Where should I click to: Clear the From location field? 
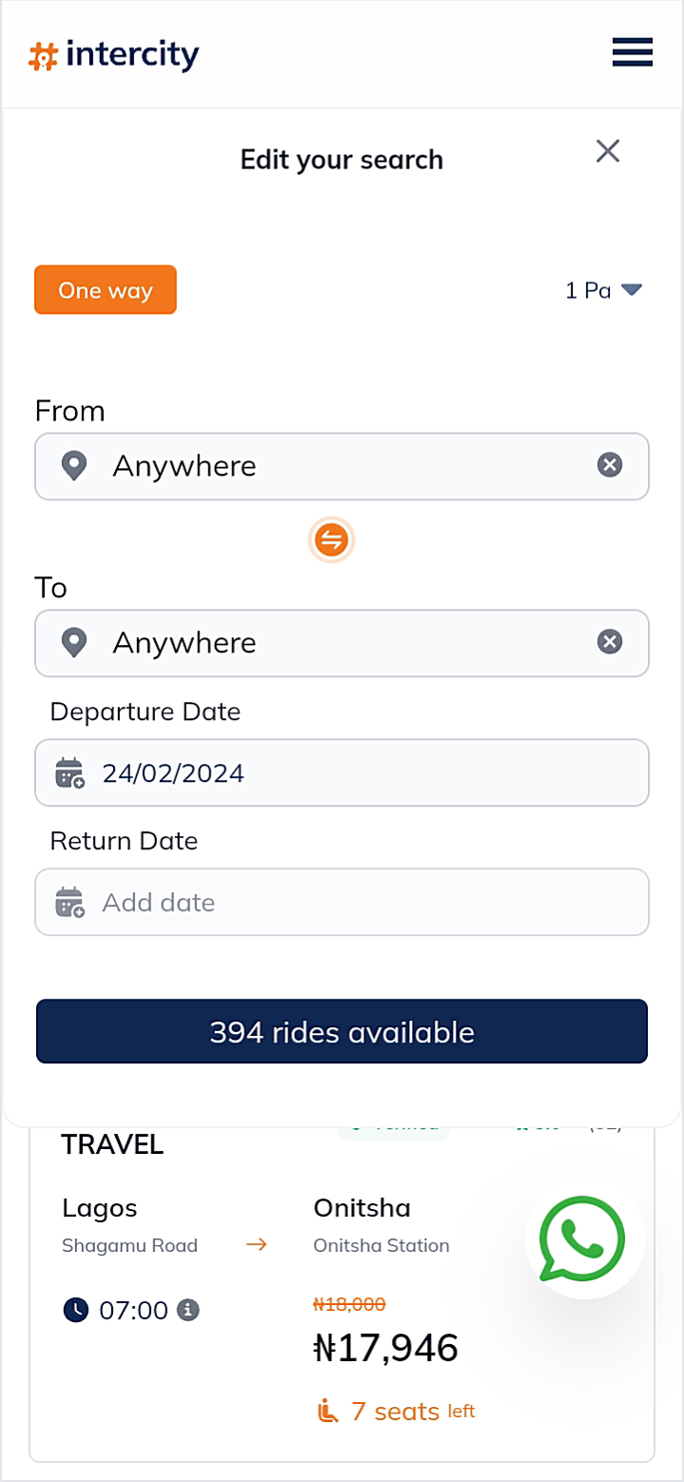tap(609, 465)
